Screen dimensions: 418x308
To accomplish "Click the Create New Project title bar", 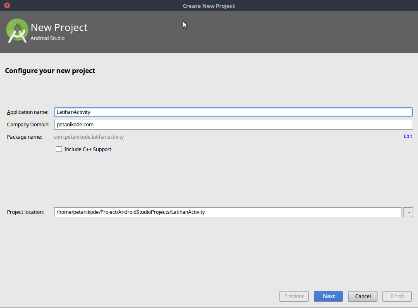I will click(x=209, y=5).
